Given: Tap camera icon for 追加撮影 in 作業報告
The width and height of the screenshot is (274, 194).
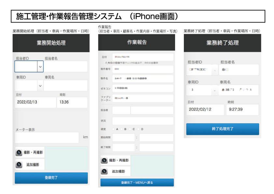Looking at the screenshot, I should point(104,171).
